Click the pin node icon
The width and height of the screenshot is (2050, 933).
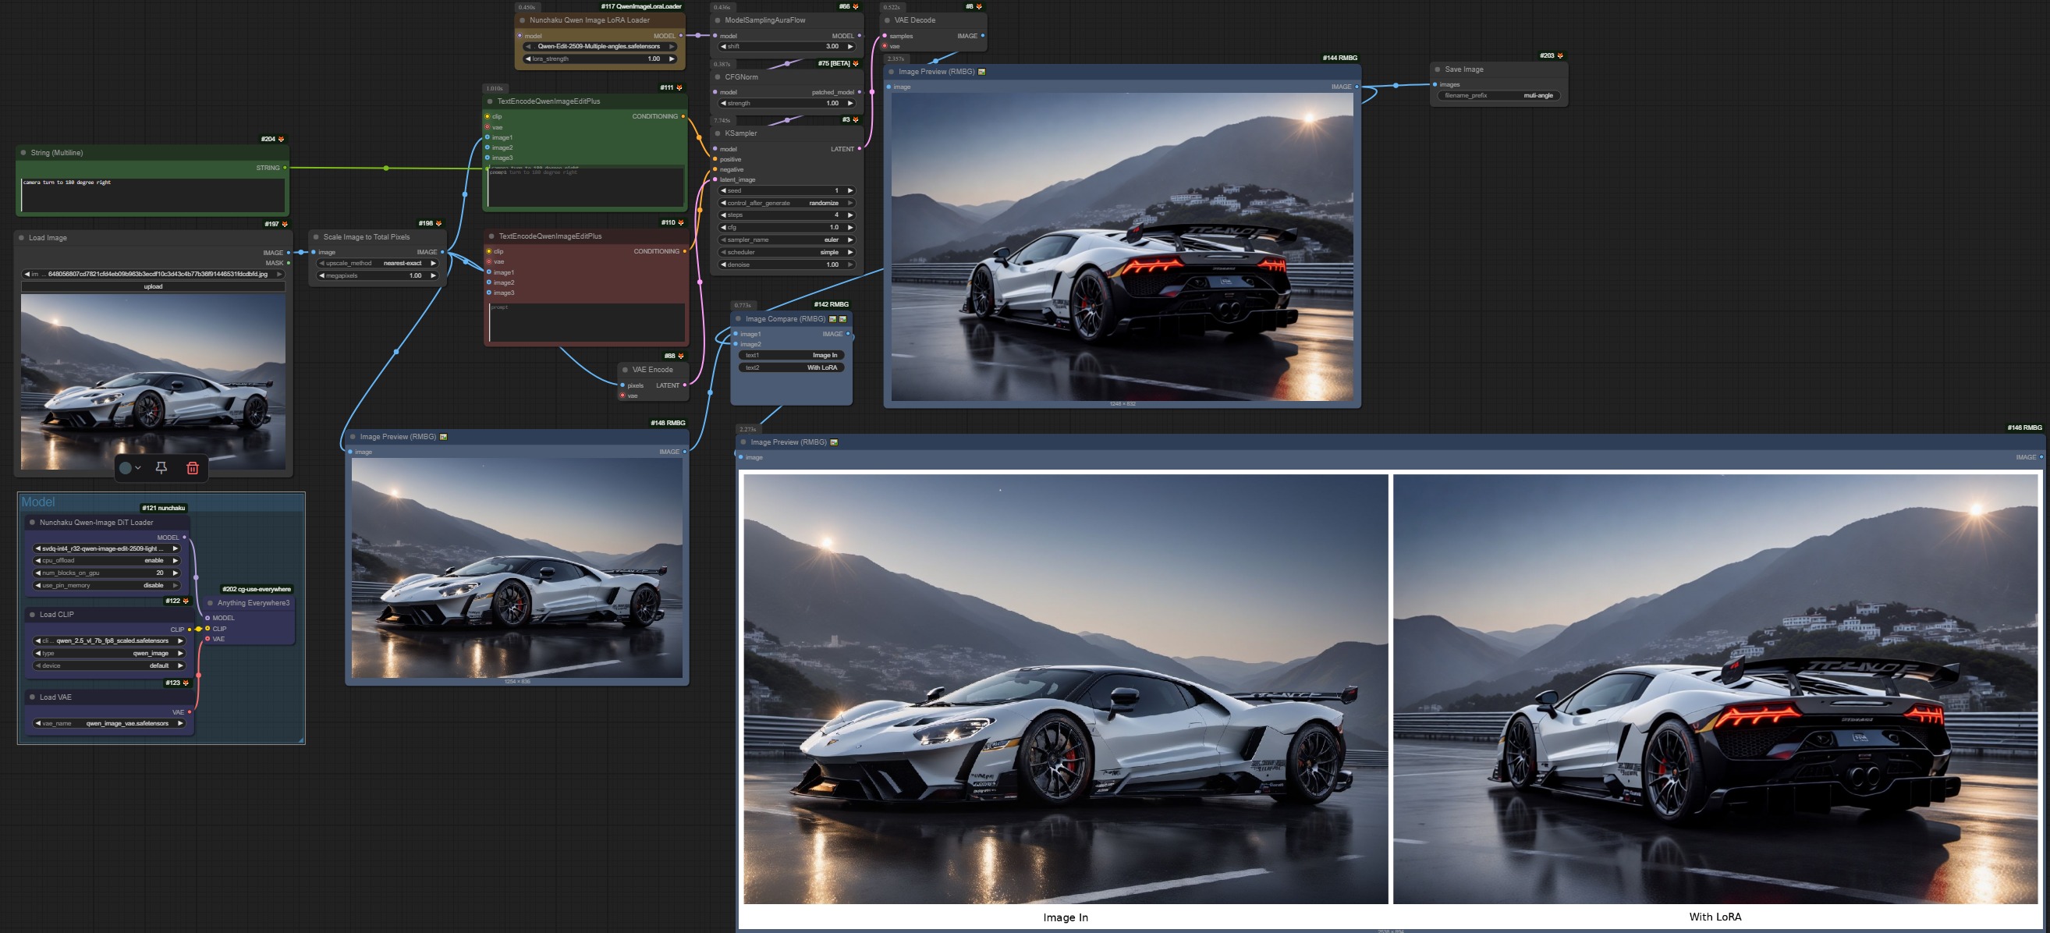tap(161, 468)
